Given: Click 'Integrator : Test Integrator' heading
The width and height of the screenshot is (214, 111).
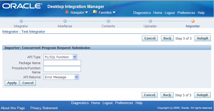Looking at the screenshot, I should [x=24, y=31].
